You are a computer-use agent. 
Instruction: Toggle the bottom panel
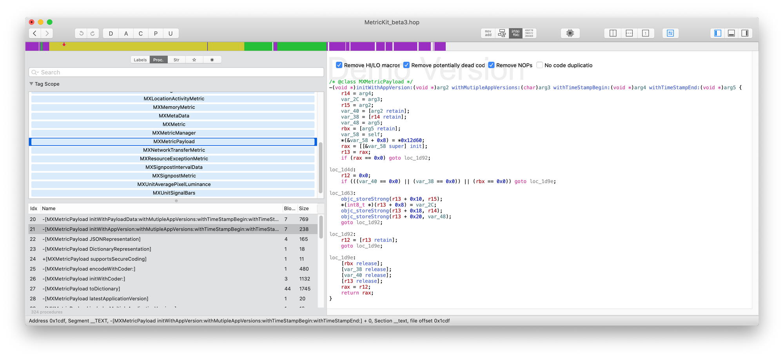click(x=731, y=33)
